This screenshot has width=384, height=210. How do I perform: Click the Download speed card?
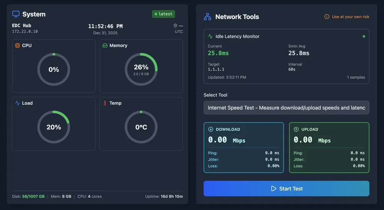pos(244,148)
